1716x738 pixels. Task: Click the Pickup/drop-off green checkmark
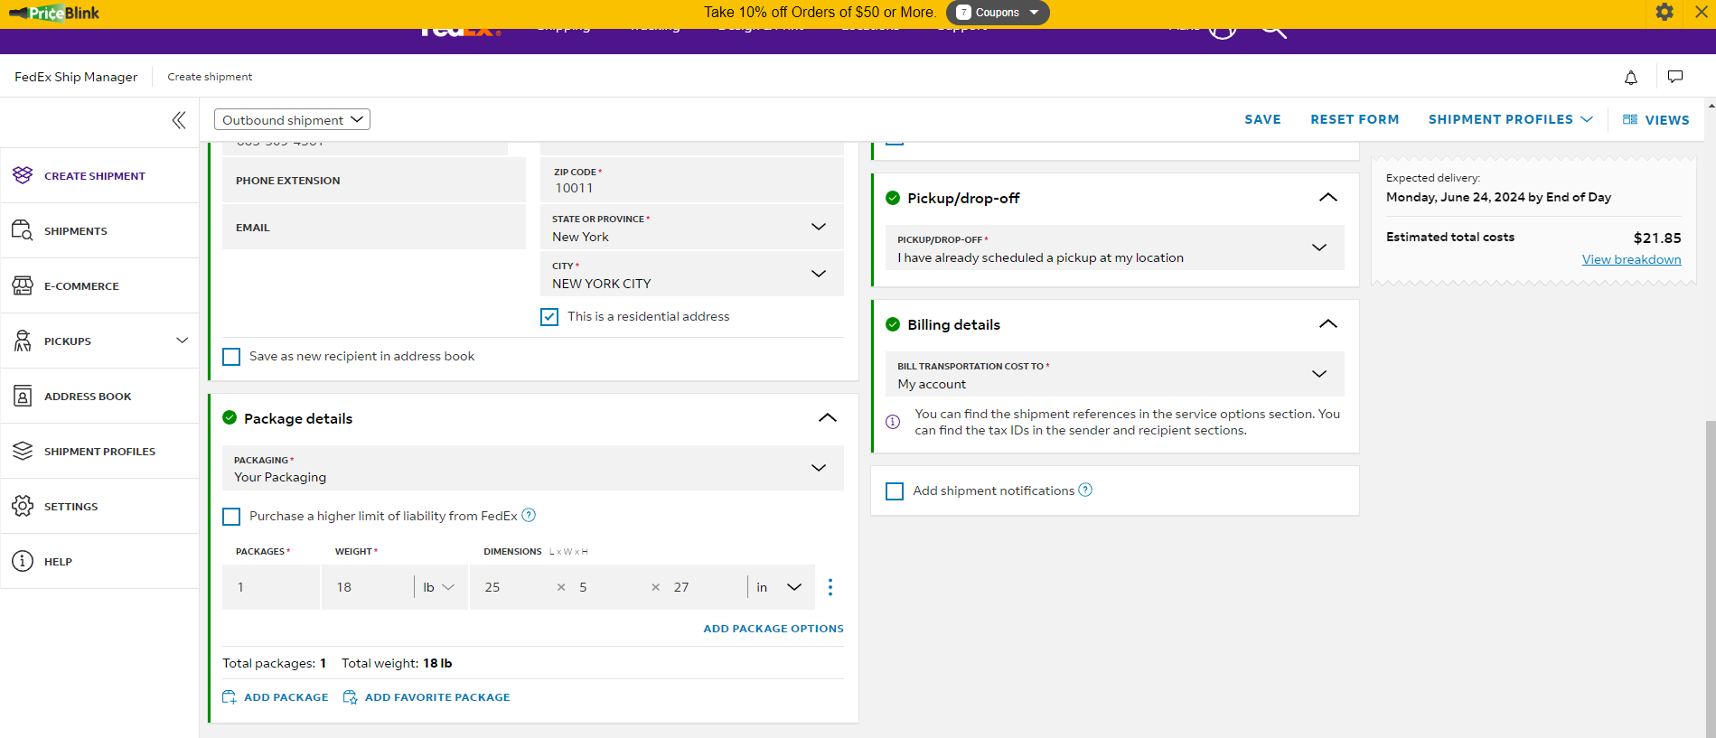(x=893, y=198)
